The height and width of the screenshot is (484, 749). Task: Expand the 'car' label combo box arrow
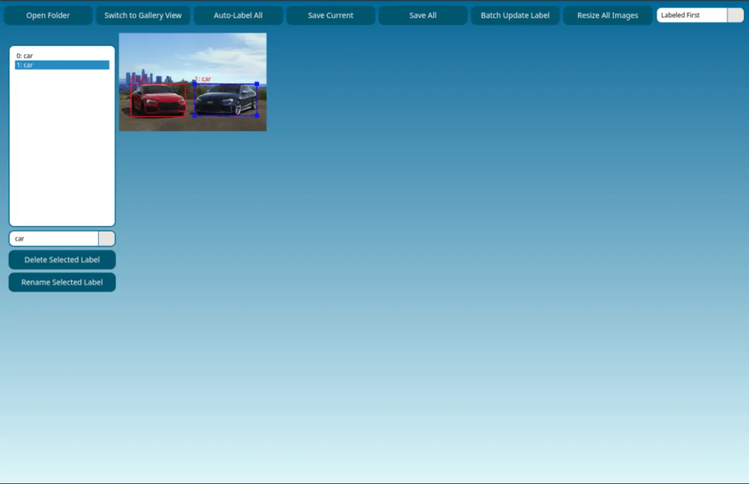click(x=106, y=239)
